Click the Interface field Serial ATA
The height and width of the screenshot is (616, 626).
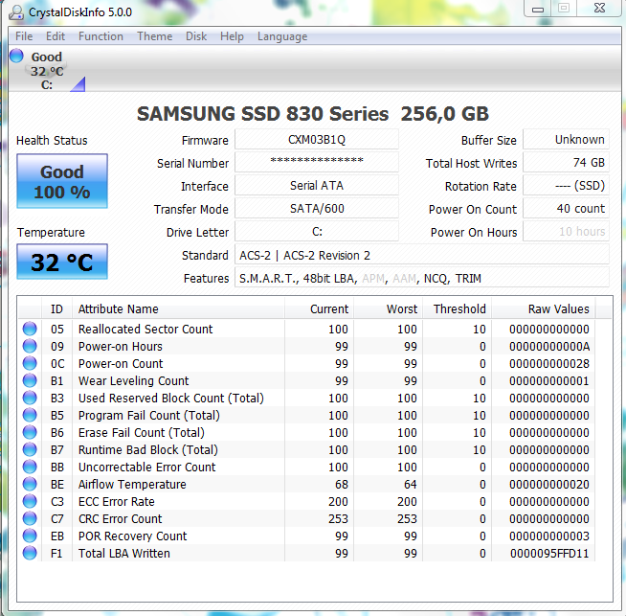pyautogui.click(x=317, y=185)
